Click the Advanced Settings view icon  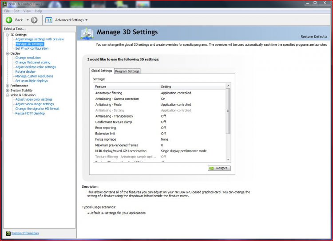click(x=49, y=20)
